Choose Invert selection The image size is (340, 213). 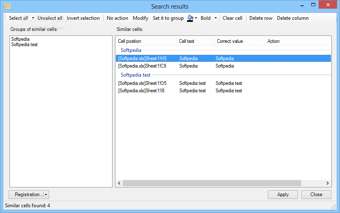click(83, 18)
